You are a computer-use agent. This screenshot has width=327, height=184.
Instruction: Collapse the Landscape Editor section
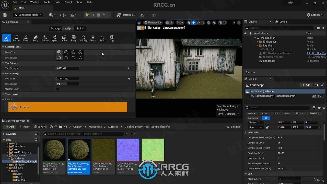pyautogui.click(x=3, y=47)
